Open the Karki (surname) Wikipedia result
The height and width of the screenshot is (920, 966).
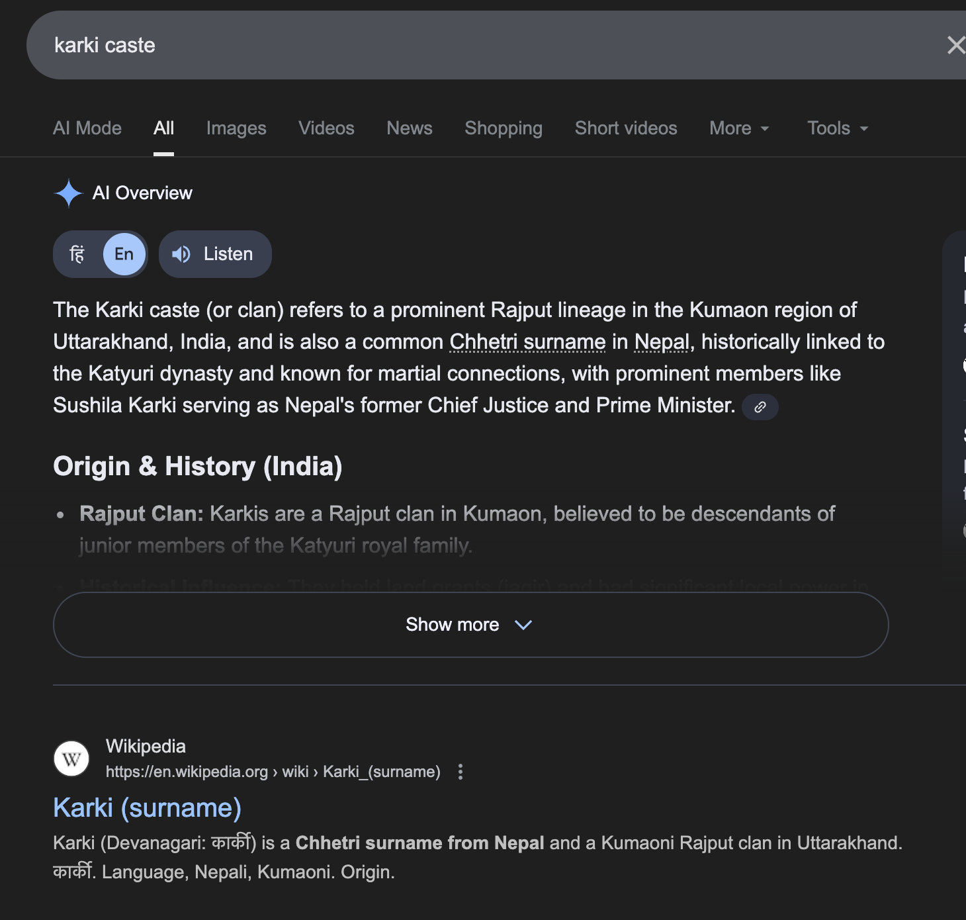click(x=147, y=808)
